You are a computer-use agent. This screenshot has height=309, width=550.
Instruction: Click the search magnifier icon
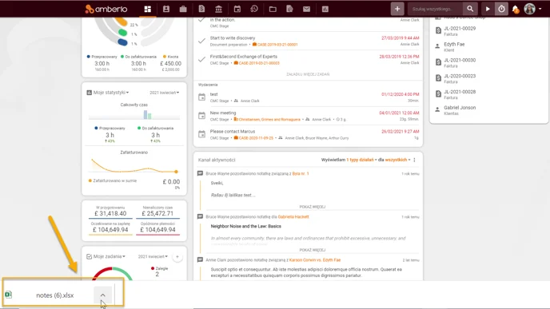[x=470, y=9]
